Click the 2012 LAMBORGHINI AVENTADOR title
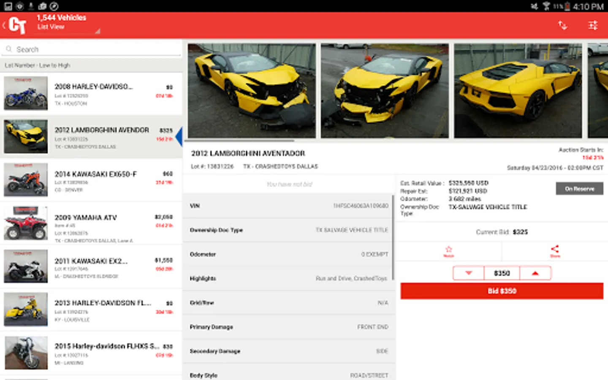This screenshot has width=608, height=380. 248,153
